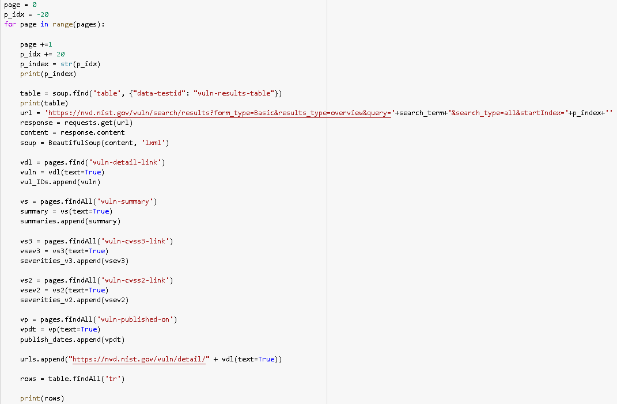Click the 'vuln-cvss2-link' string

[x=135, y=280]
